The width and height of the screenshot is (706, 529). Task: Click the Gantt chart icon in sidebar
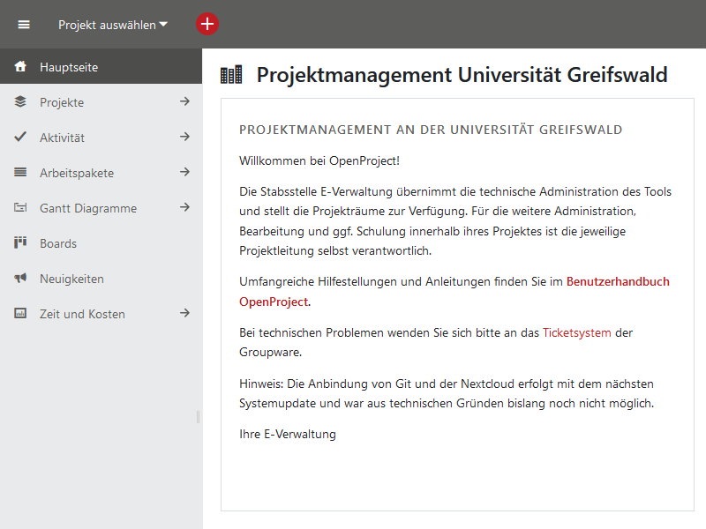[x=20, y=207]
